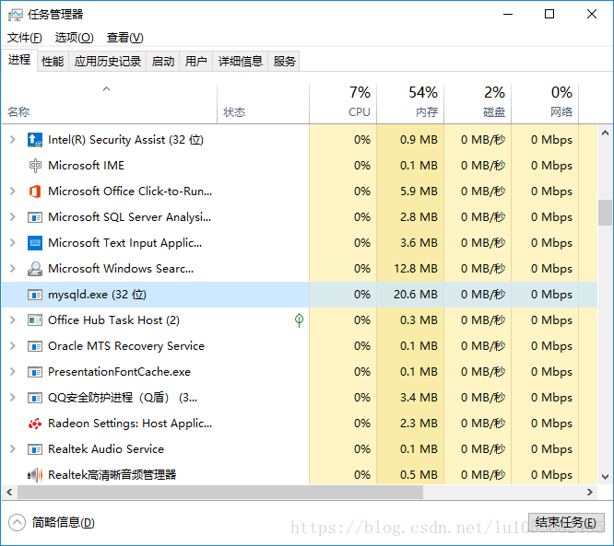
Task: Click the vertical scrollbar down arrow
Action: click(605, 477)
